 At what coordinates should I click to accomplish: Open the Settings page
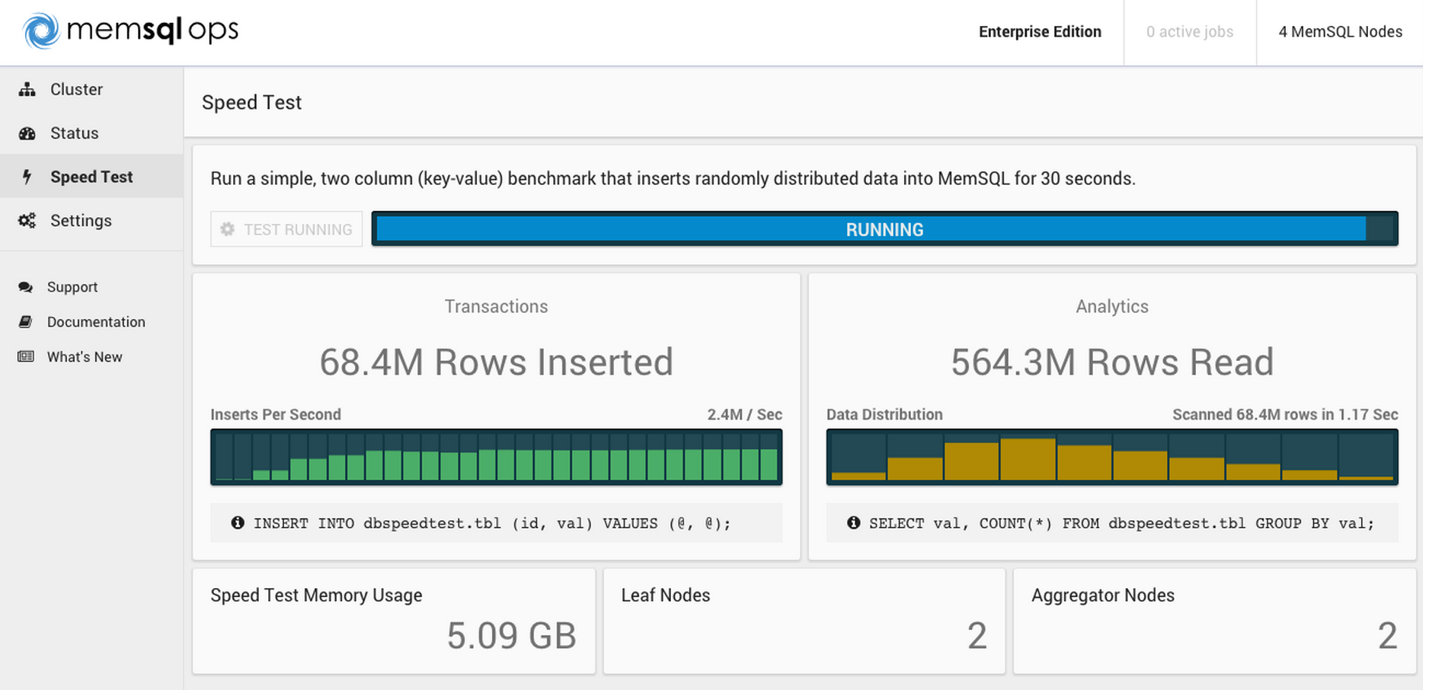pos(91,221)
